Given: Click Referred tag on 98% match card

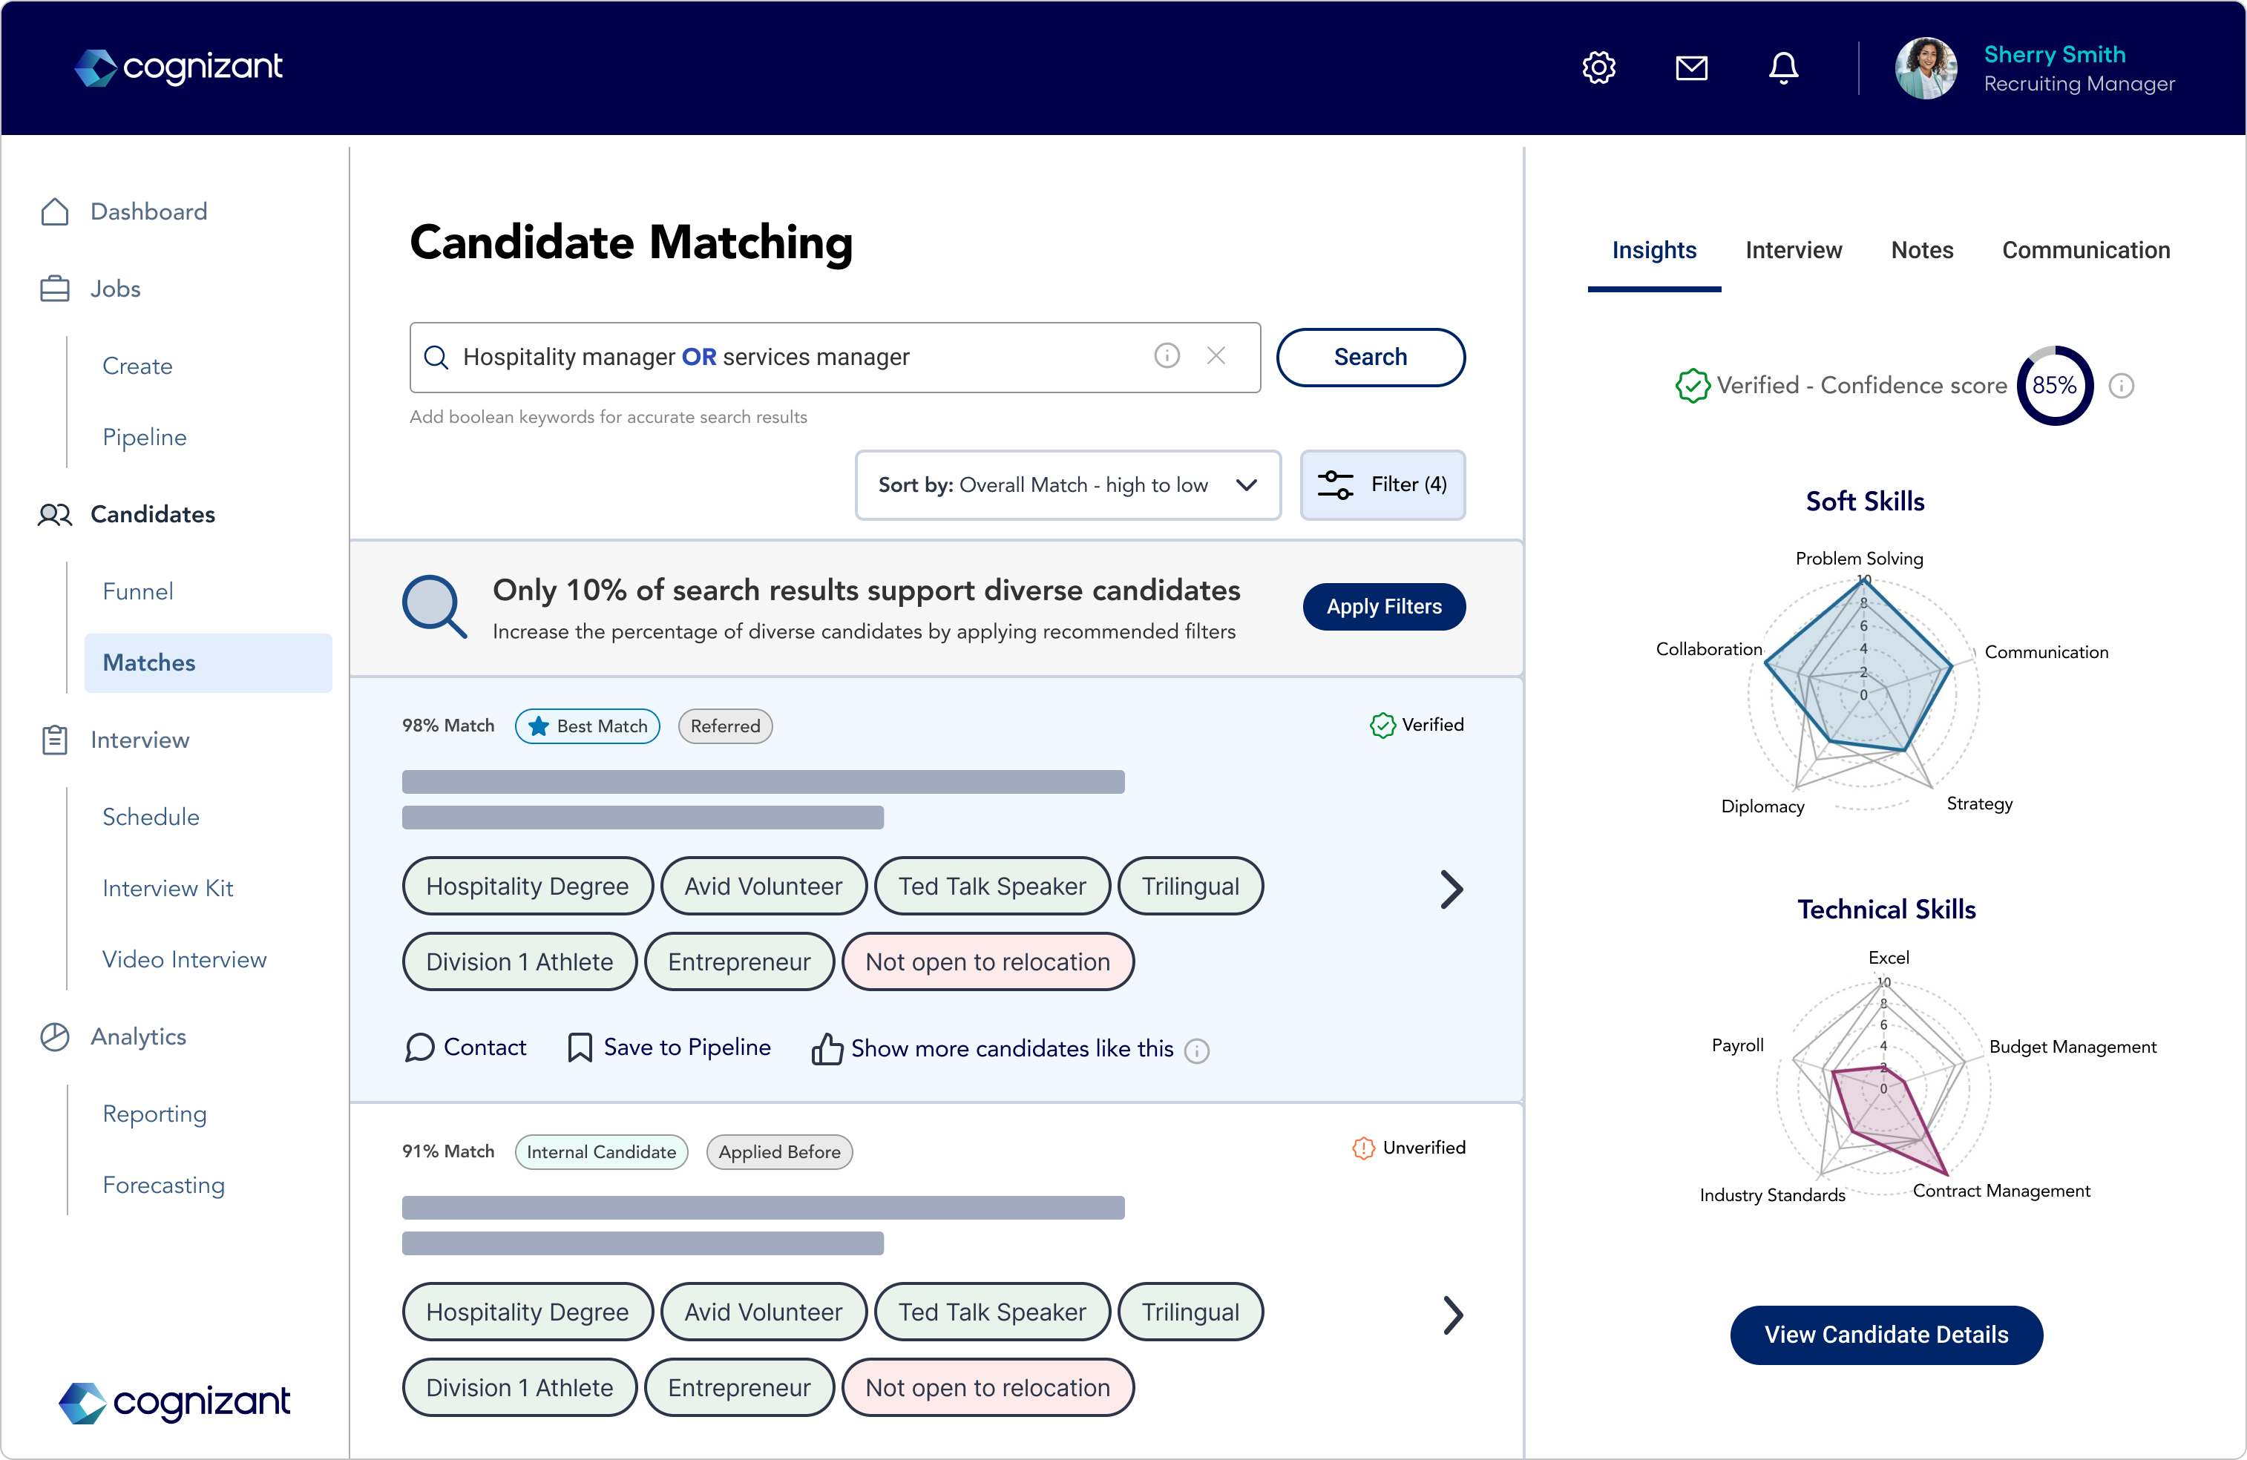Looking at the screenshot, I should (725, 726).
